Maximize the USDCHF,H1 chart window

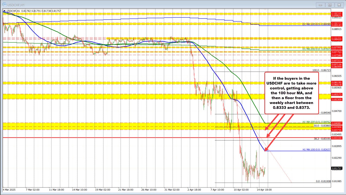coord(330,5)
